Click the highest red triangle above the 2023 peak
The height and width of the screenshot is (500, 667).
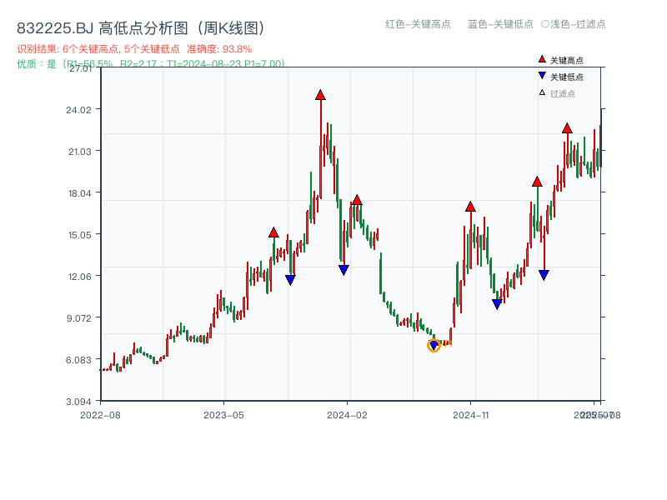321,96
